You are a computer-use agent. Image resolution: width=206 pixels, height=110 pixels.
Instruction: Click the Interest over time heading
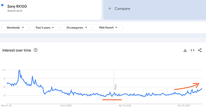coord(17,50)
